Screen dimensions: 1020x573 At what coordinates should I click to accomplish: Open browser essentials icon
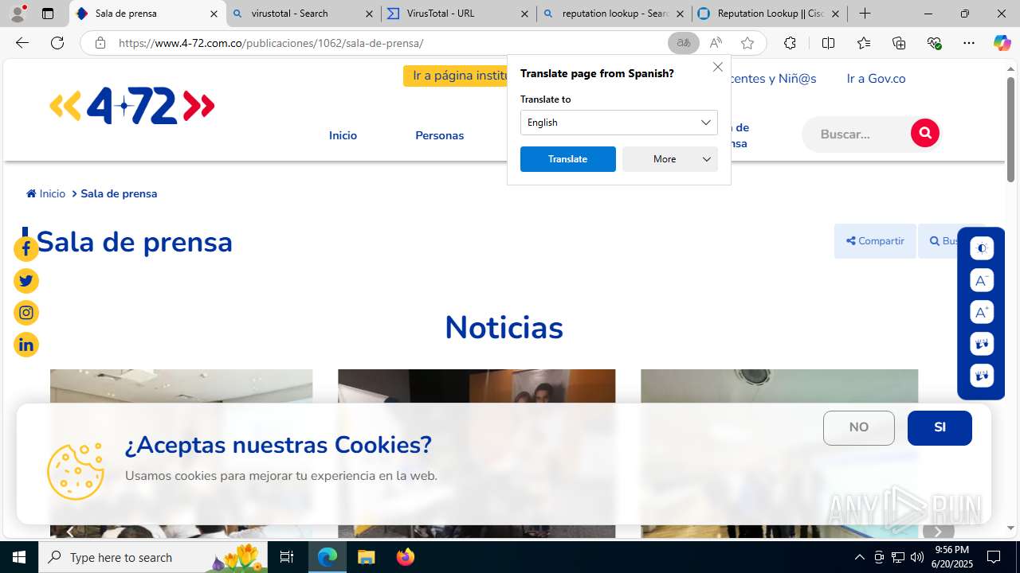point(935,43)
